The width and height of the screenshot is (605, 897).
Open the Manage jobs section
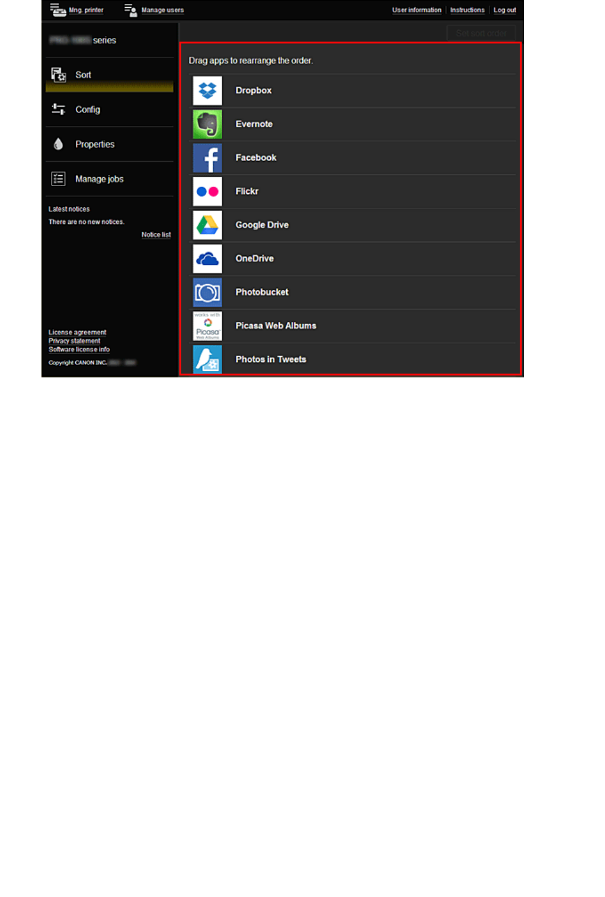pyautogui.click(x=110, y=179)
